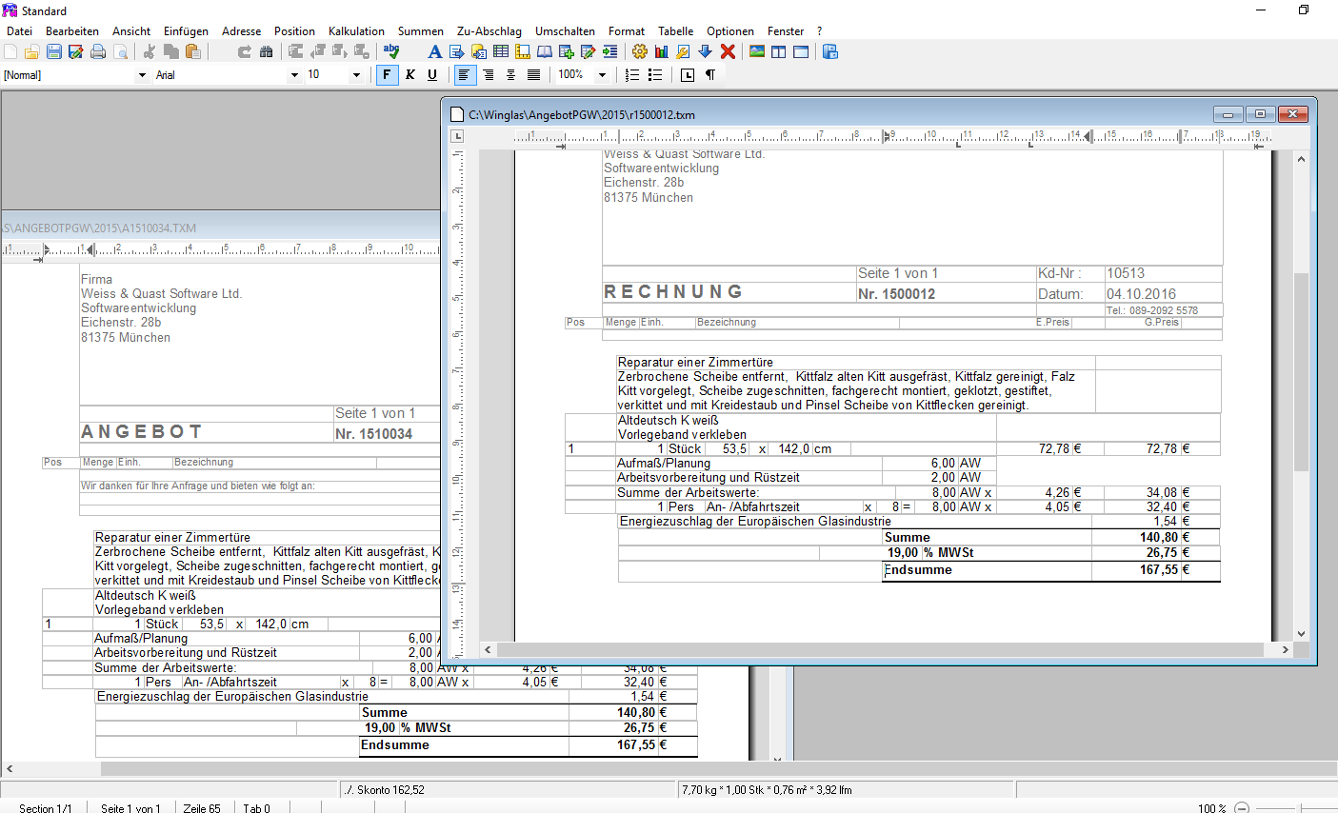This screenshot has height=813, width=1338.
Task: Click RECHNUNG heading in invoice document
Action: 673,292
